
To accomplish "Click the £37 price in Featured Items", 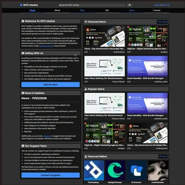I will 86,82.
